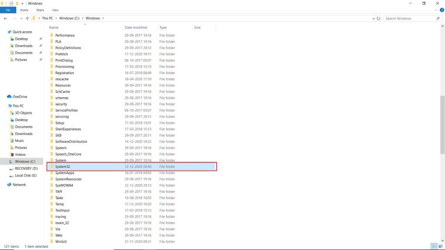Open pinned Documents under Quick access
The height and width of the screenshot is (250, 445).
pyautogui.click(x=23, y=53)
